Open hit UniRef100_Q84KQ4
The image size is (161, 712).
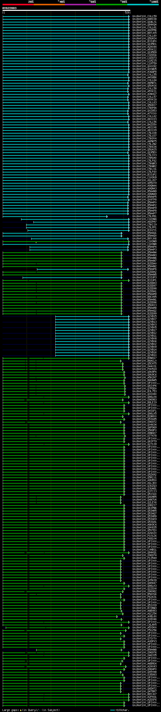pos(144,24)
